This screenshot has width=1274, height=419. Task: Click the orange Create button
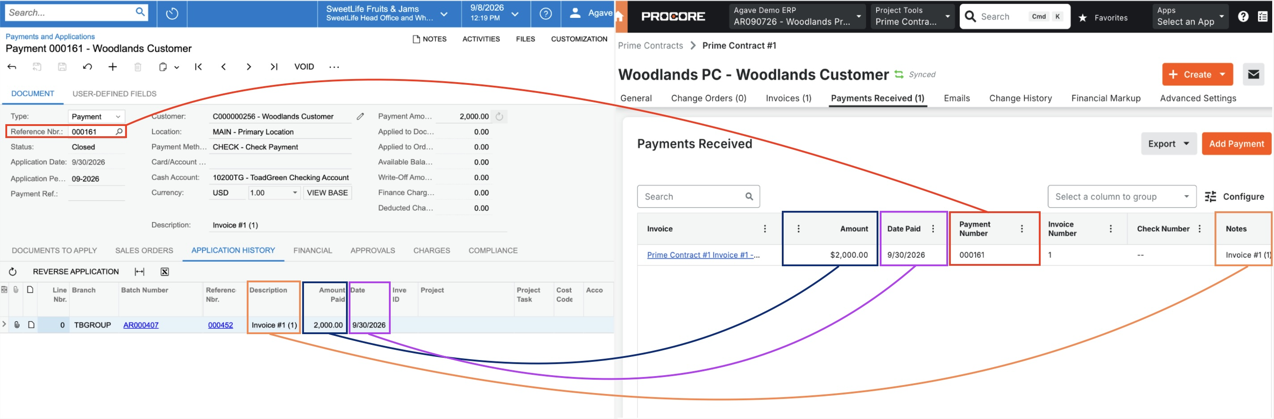click(x=1197, y=75)
